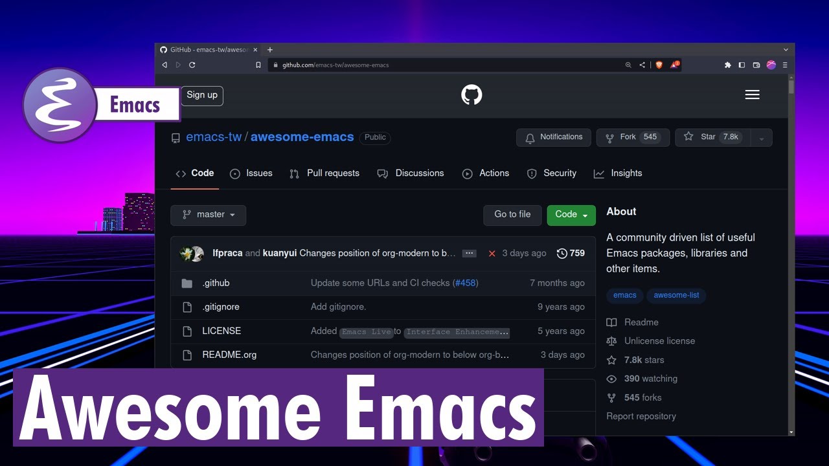Image resolution: width=829 pixels, height=466 pixels.
Task: Switch to the Actions tab
Action: point(486,173)
